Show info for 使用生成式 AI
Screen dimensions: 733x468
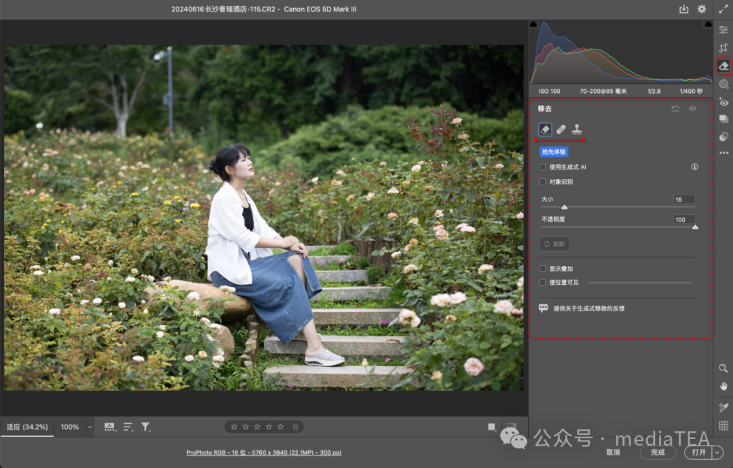pyautogui.click(x=695, y=167)
